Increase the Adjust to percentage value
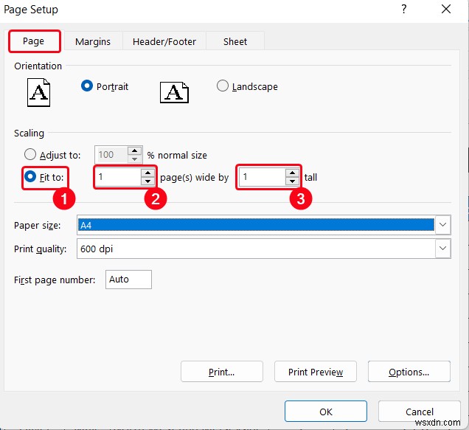This screenshot has height=430, width=469. tap(134, 150)
